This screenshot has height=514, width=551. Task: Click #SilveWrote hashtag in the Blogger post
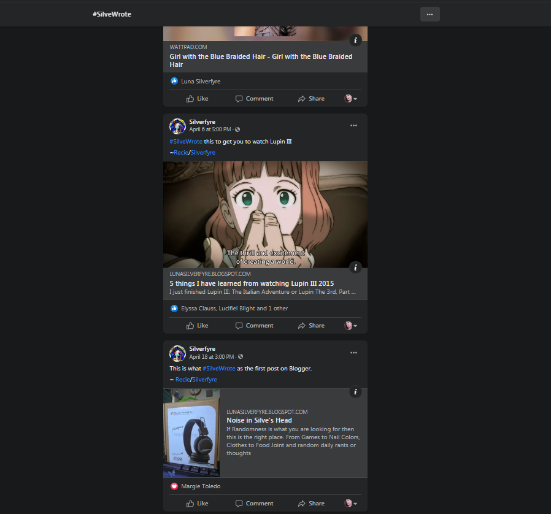point(219,369)
